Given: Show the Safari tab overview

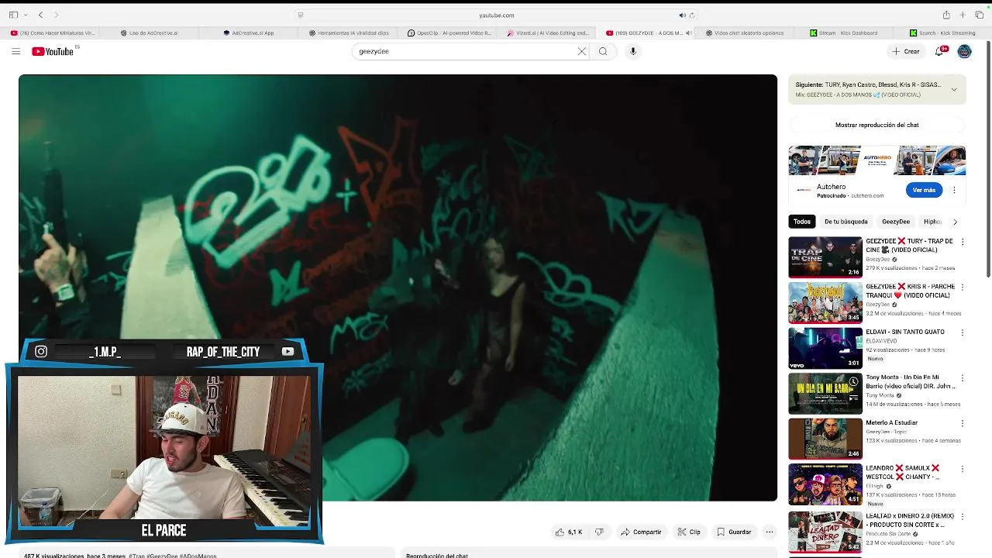Looking at the screenshot, I should pos(979,15).
